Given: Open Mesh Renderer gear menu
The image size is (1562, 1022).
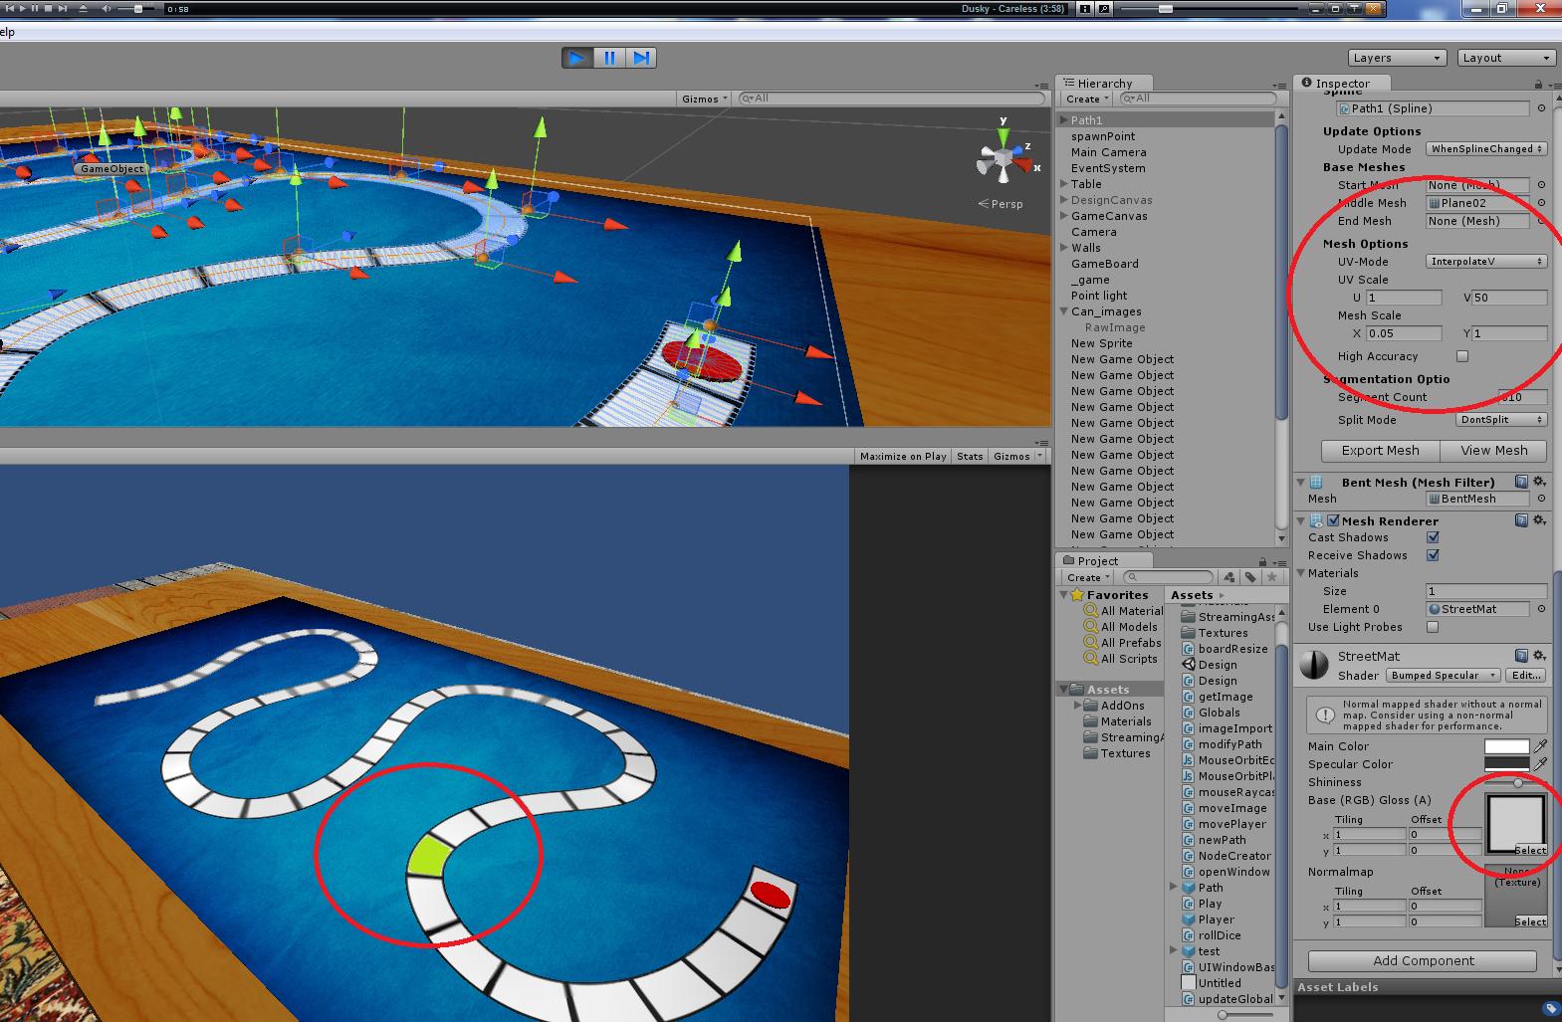Looking at the screenshot, I should coord(1540,520).
